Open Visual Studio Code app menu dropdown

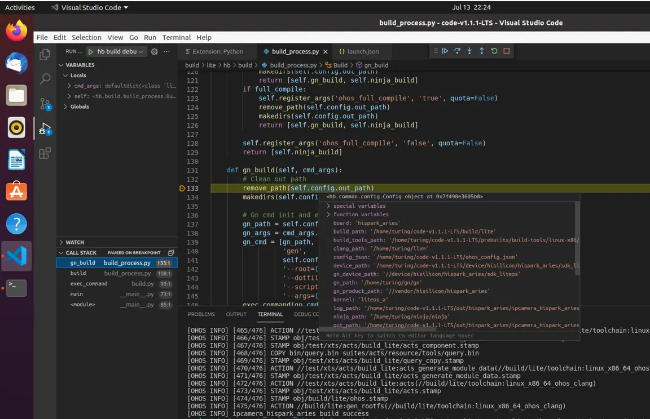coord(90,7)
